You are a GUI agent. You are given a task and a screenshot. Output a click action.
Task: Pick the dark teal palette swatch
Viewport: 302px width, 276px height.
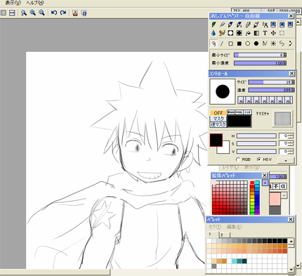tap(244, 261)
